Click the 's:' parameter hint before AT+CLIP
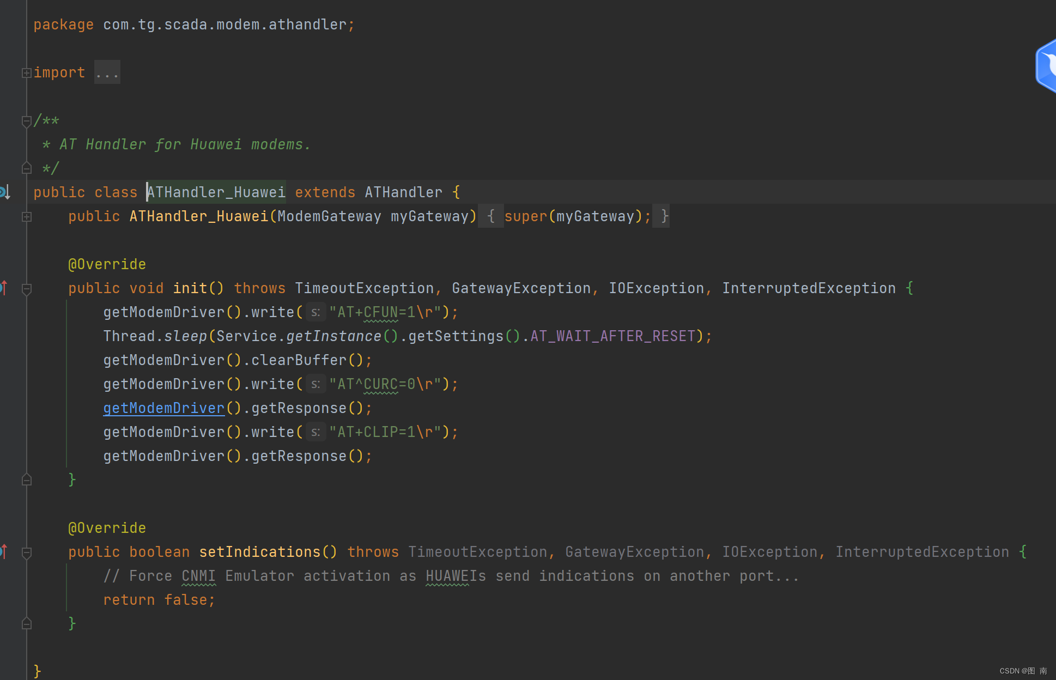The image size is (1056, 680). (315, 432)
